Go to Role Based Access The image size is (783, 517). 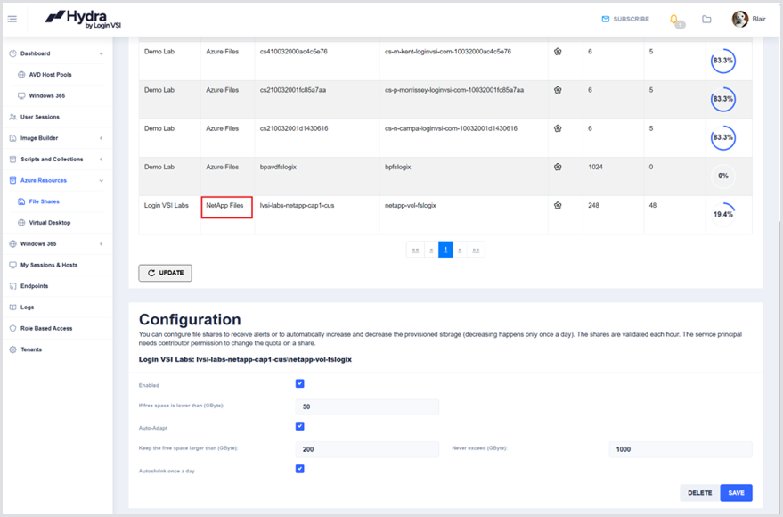(46, 328)
